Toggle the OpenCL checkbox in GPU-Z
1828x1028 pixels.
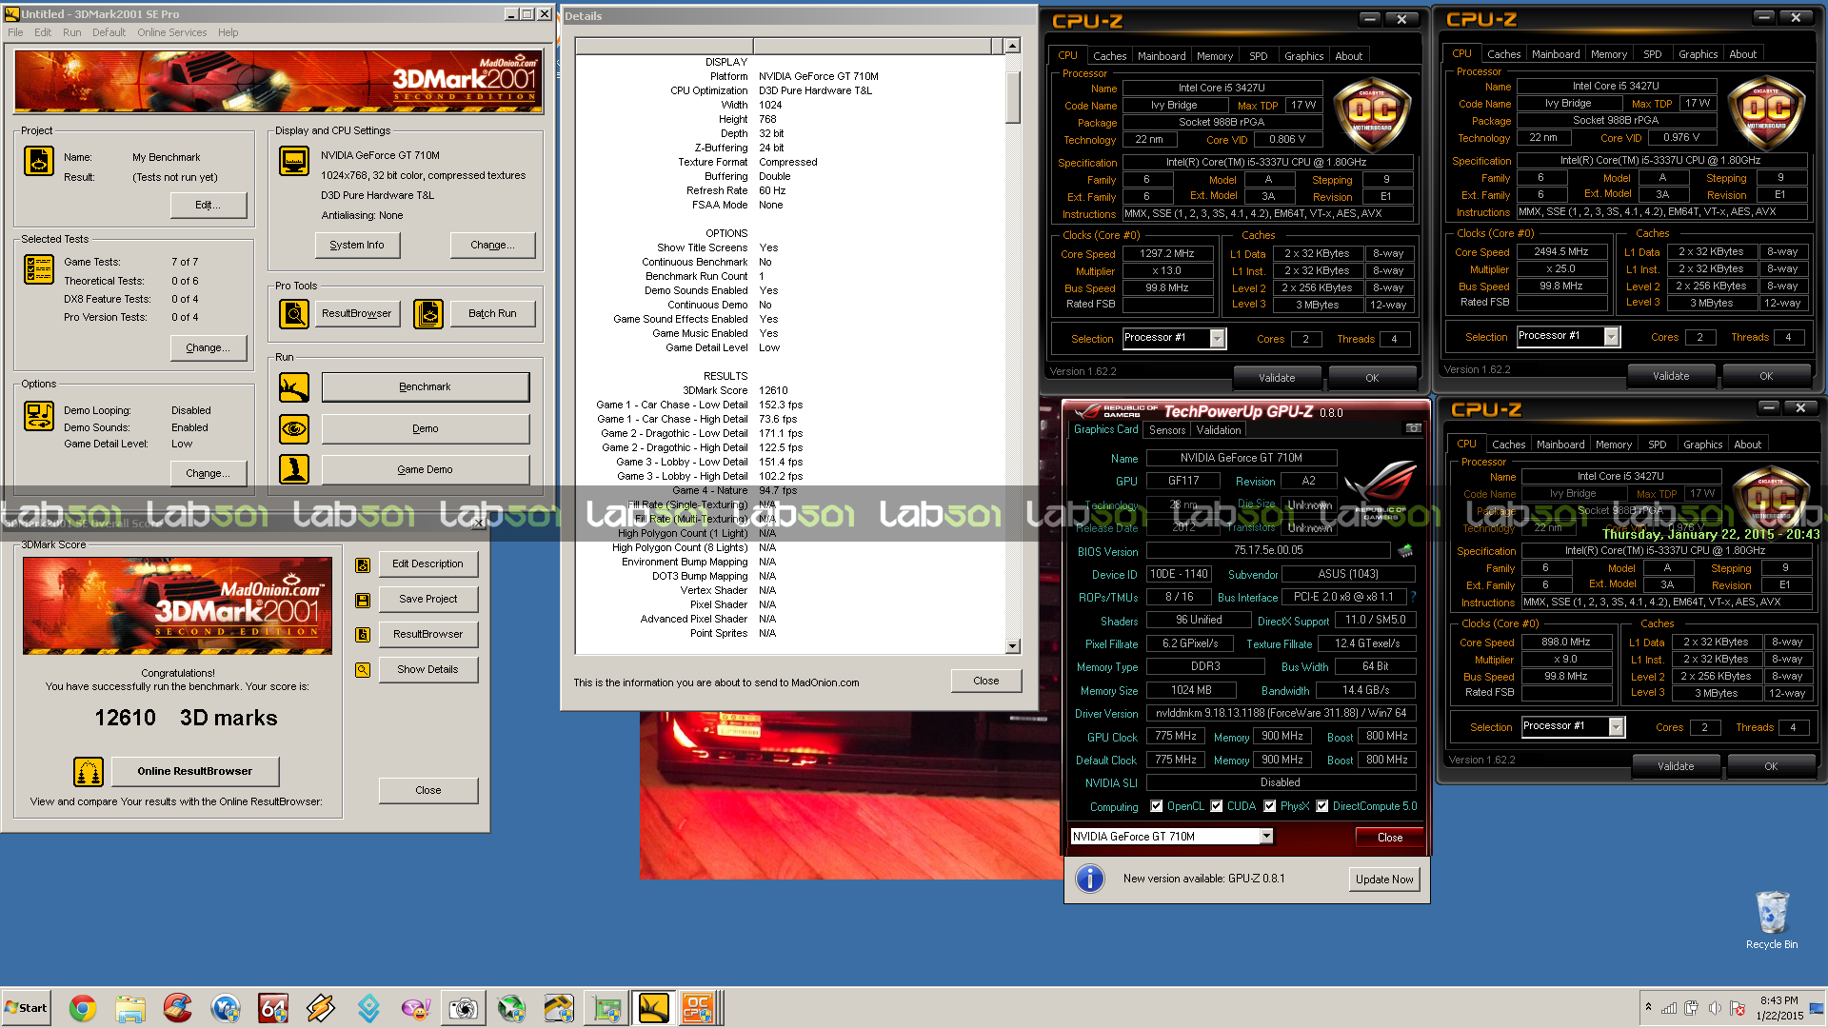pos(1157,806)
